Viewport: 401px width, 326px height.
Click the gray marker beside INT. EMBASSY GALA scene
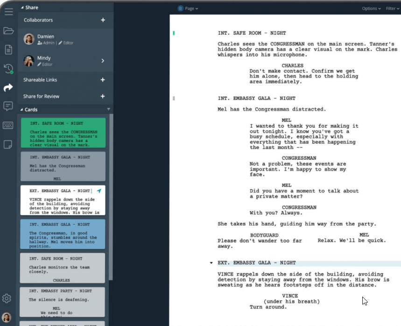174,98
